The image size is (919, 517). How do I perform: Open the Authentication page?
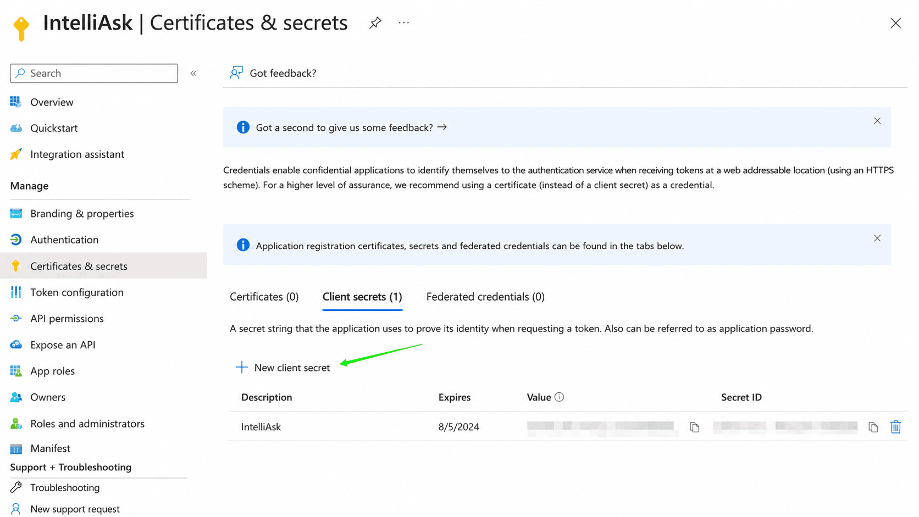(64, 240)
